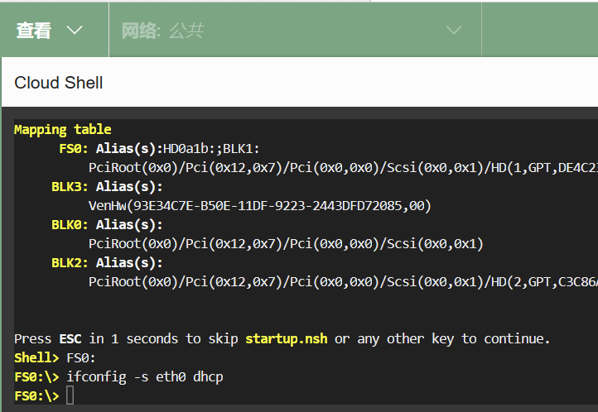Focus the terminal cursor at the FS0:\> prompt

point(70,396)
